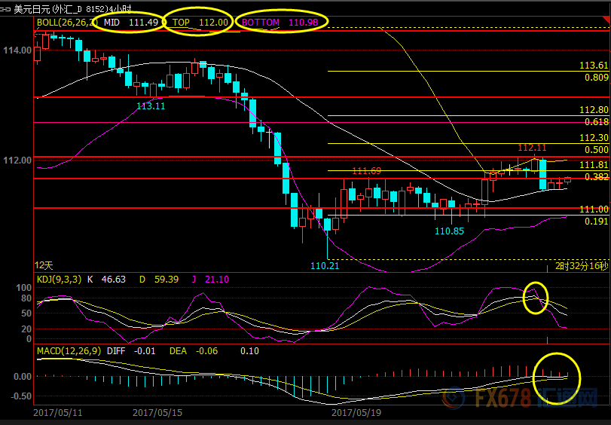Click the 110.21 low price label
The height and width of the screenshot is (425, 611).
[325, 266]
